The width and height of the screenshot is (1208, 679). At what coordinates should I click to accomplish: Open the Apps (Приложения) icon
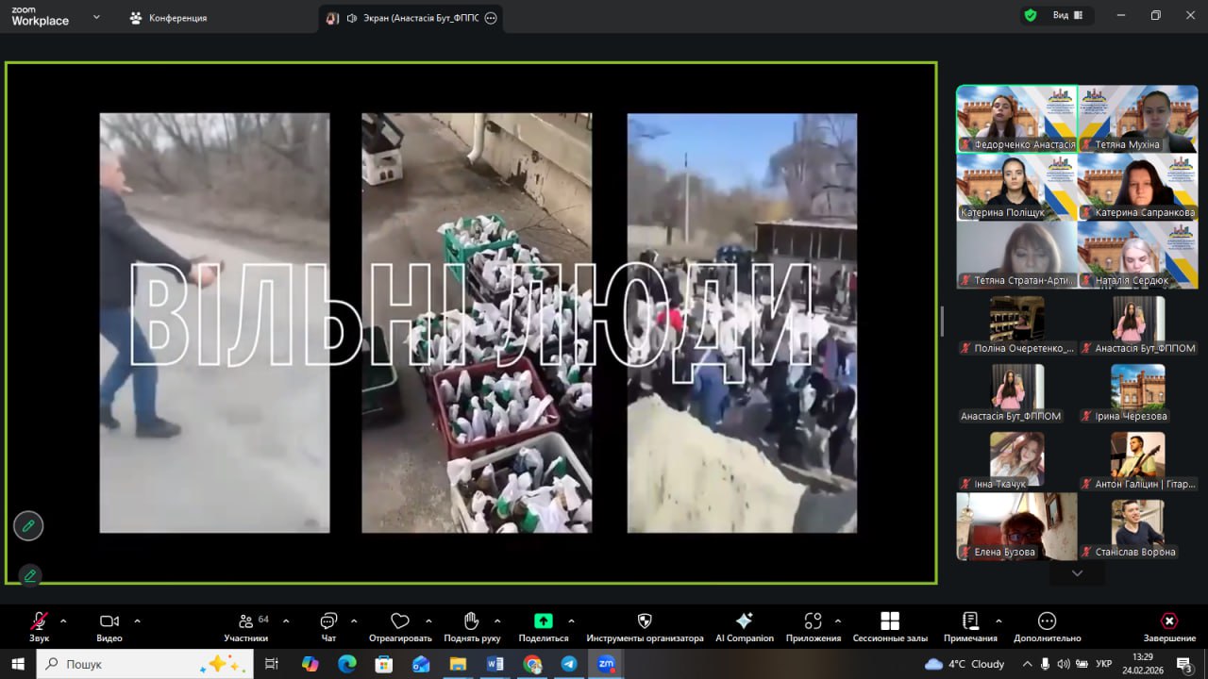click(x=813, y=621)
